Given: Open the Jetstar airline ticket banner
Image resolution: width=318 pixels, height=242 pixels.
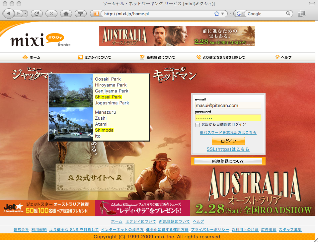Looking at the screenshot, I should point(47,208).
